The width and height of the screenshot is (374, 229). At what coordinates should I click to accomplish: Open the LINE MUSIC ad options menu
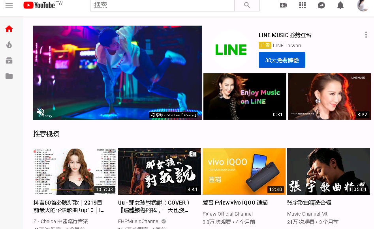(366, 35)
